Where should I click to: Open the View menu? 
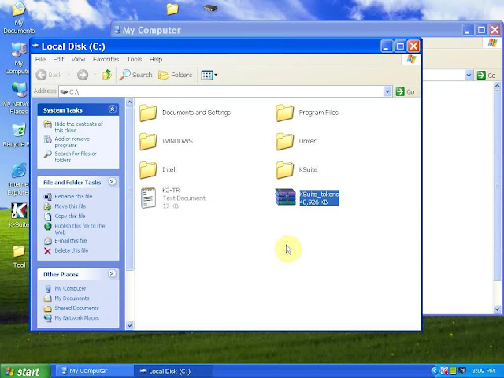[78, 59]
